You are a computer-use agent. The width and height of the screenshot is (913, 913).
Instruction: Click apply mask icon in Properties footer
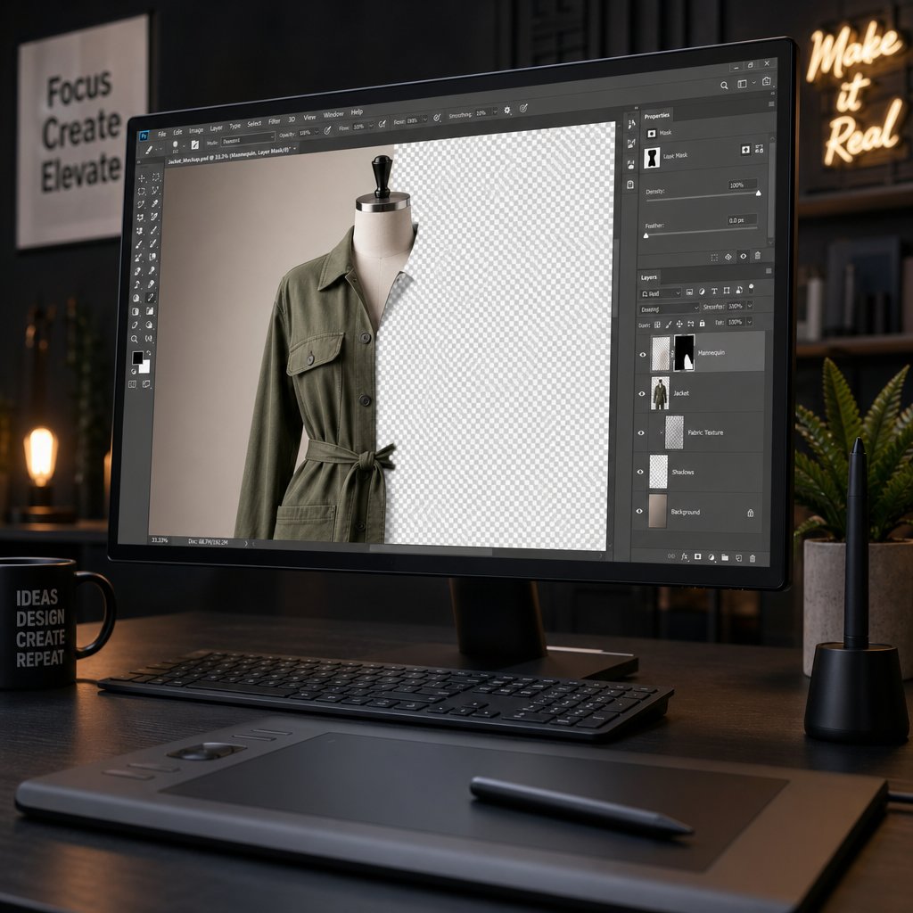pyautogui.click(x=728, y=257)
